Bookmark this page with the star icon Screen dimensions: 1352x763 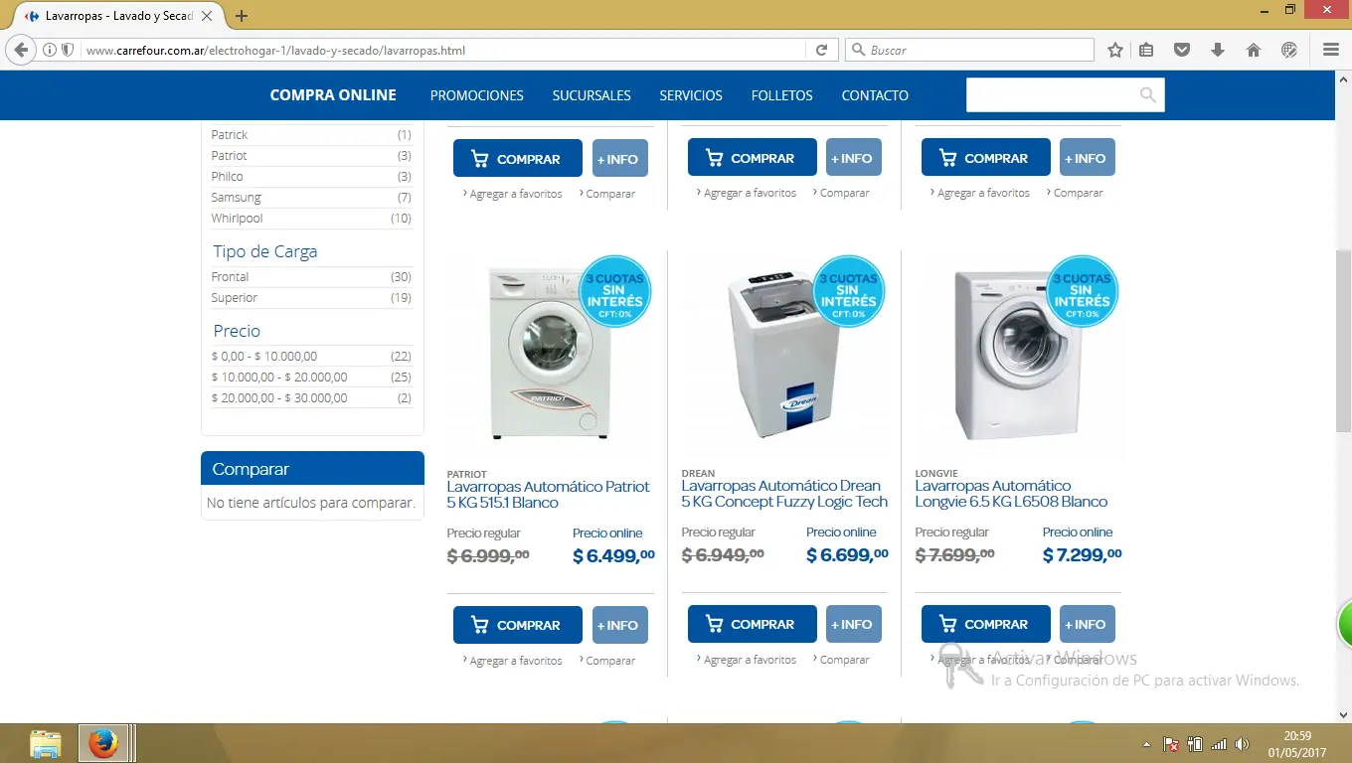pyautogui.click(x=1115, y=50)
